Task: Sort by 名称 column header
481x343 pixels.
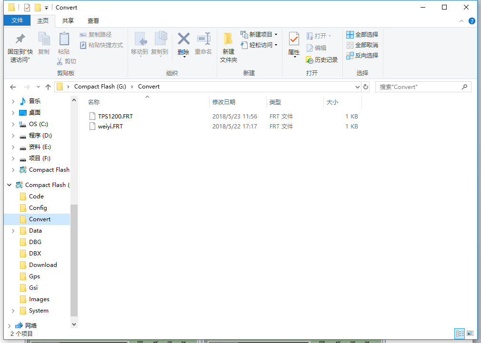Action: (94, 102)
